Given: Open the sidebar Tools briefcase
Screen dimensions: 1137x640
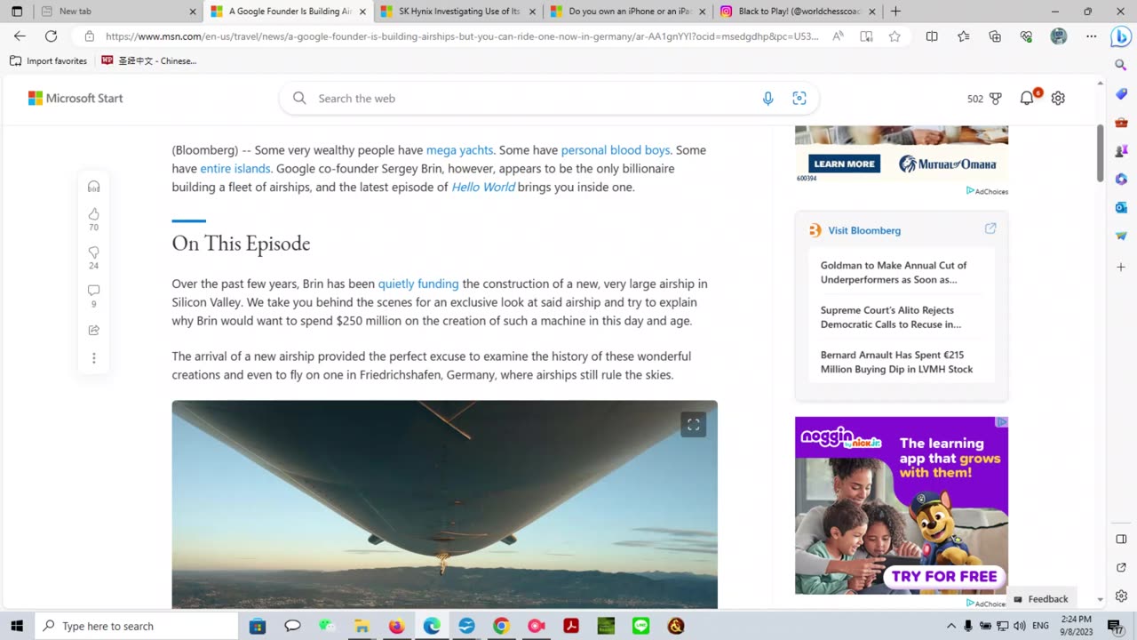Looking at the screenshot, I should click(1121, 122).
